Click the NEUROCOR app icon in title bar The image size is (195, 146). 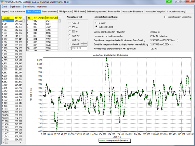point(2,2)
